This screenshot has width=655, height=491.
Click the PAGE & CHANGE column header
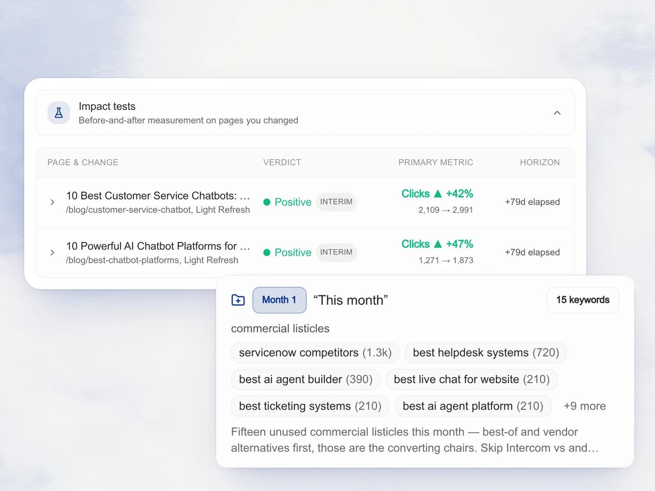(83, 162)
